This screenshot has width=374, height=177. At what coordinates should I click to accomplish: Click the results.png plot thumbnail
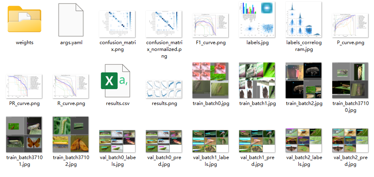coord(164,89)
